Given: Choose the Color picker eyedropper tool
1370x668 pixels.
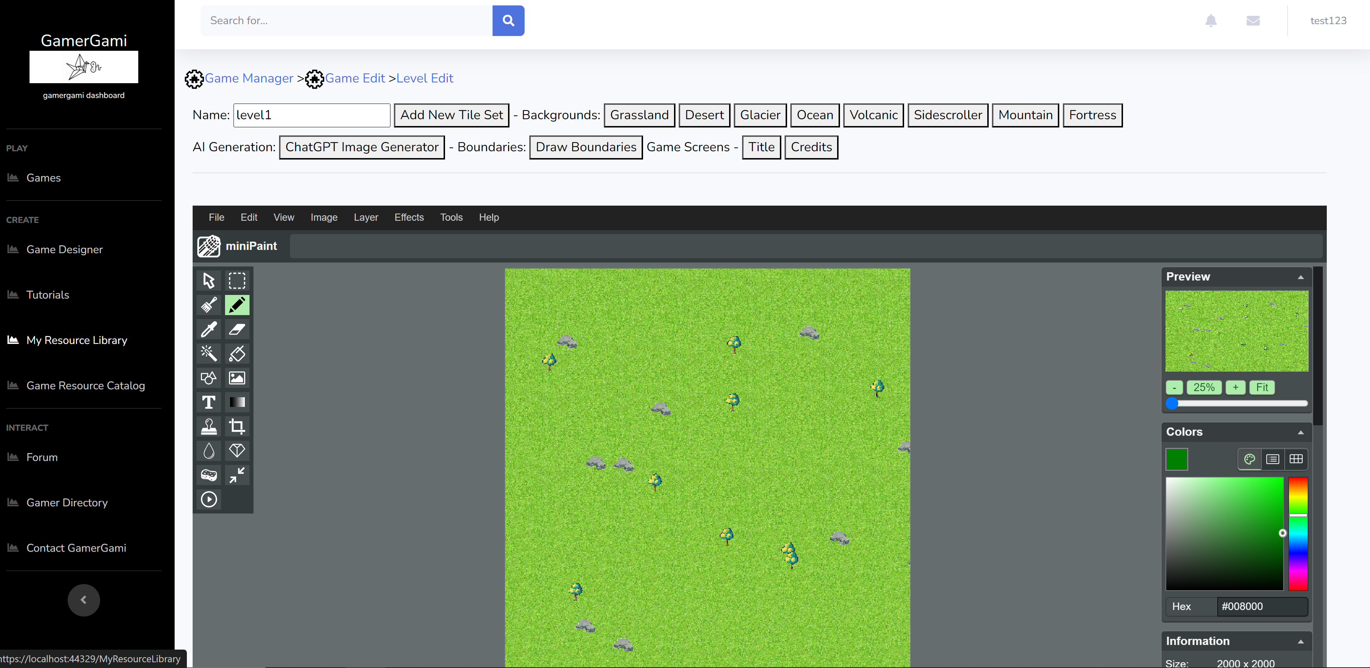Looking at the screenshot, I should coord(208,329).
